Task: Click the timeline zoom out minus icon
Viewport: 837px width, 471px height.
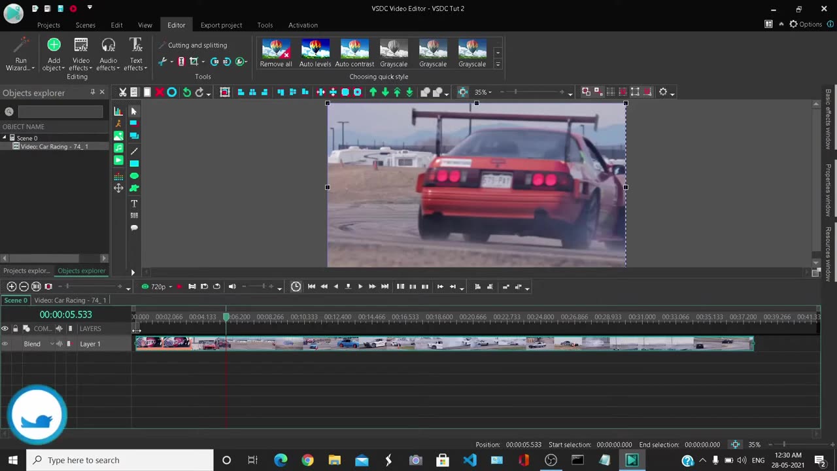Action: pyautogui.click(x=24, y=287)
